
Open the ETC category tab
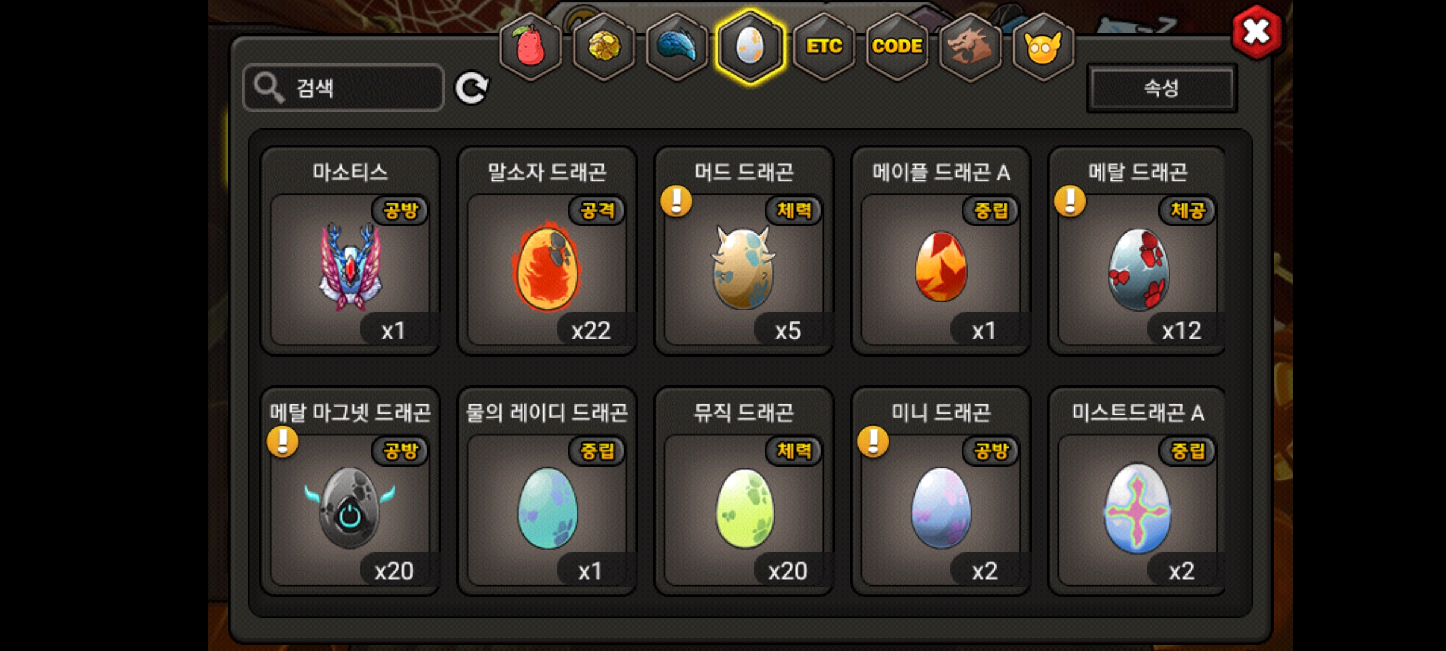824,46
